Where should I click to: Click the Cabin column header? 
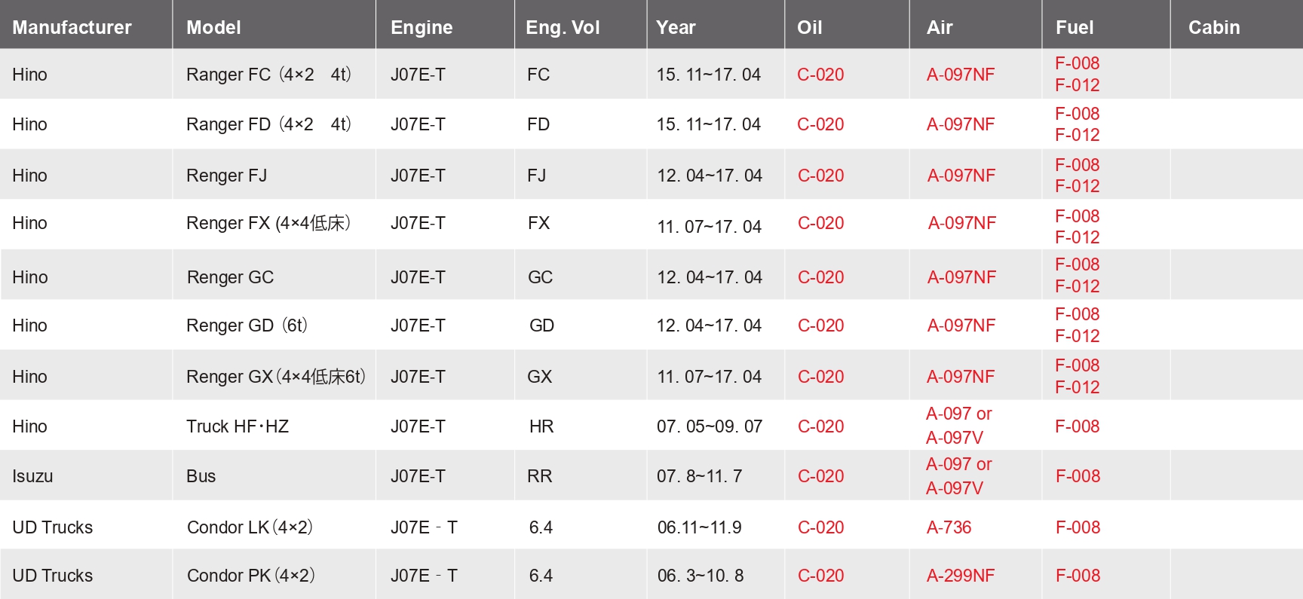[x=1214, y=28]
